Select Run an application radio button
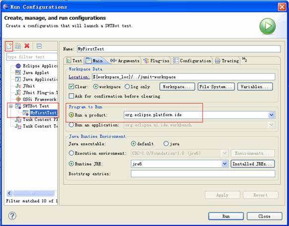Viewport: 289px width, 226px height. click(71, 125)
